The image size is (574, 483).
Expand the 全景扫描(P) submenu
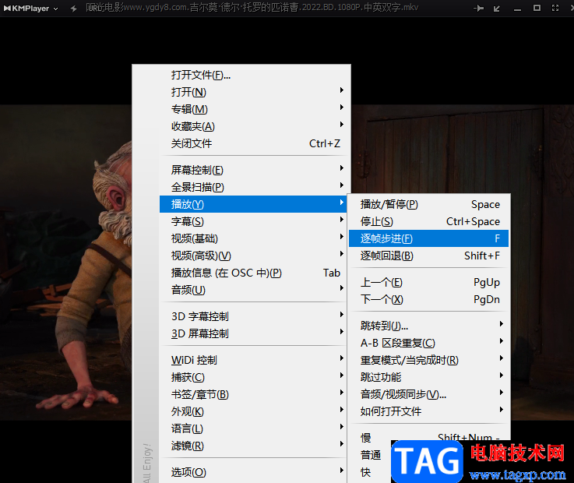[x=253, y=187]
